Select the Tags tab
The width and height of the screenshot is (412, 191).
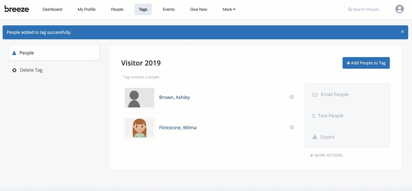coord(143,9)
